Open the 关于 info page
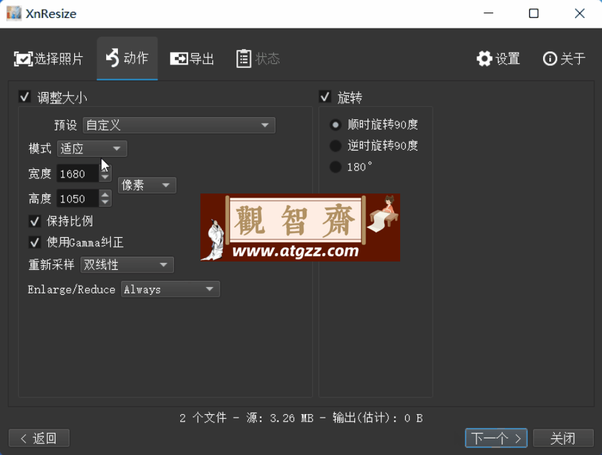602x455 pixels. click(x=564, y=59)
